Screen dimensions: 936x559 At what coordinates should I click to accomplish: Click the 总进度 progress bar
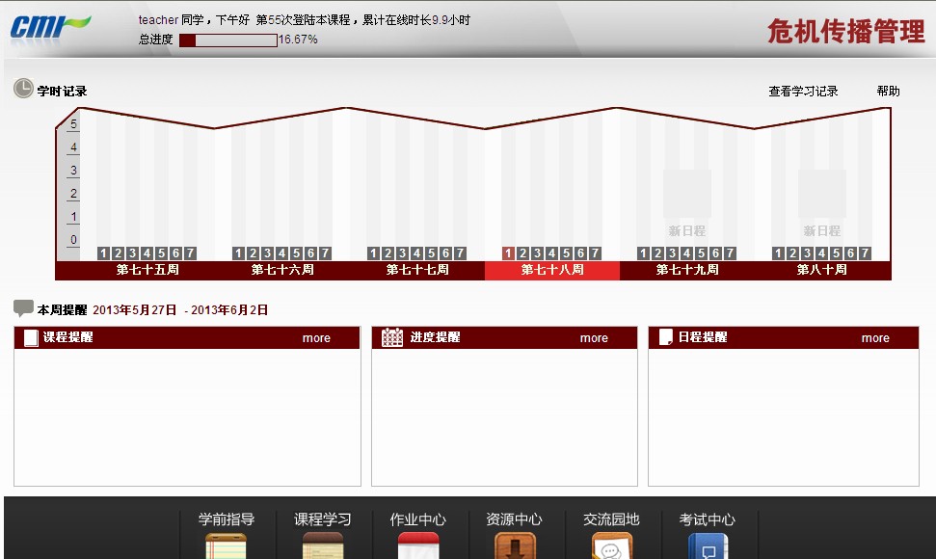(x=227, y=40)
